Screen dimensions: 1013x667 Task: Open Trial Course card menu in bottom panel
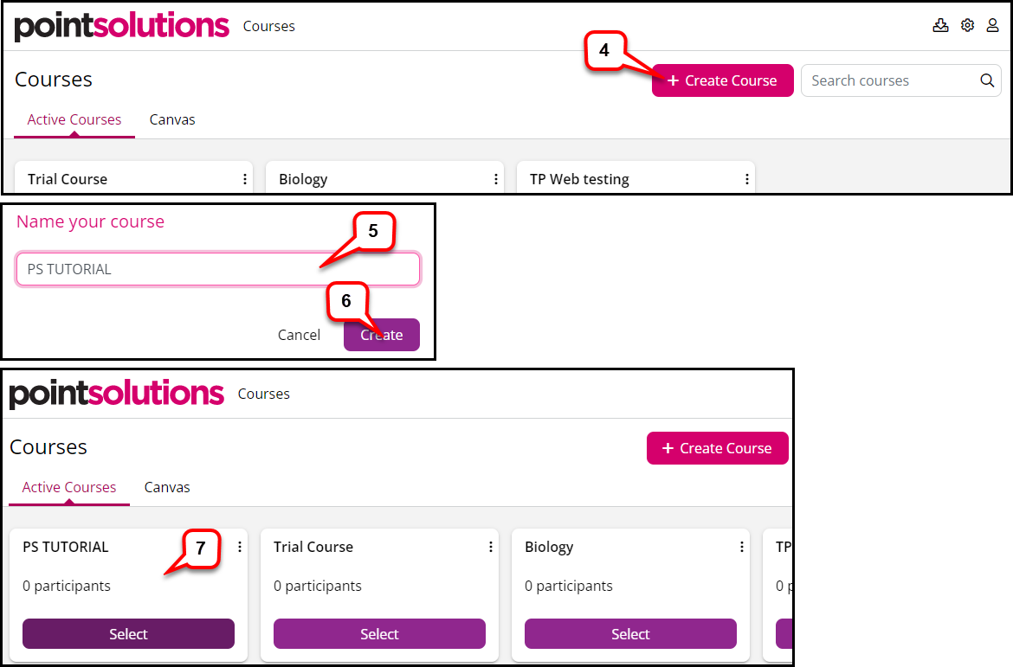pos(490,547)
